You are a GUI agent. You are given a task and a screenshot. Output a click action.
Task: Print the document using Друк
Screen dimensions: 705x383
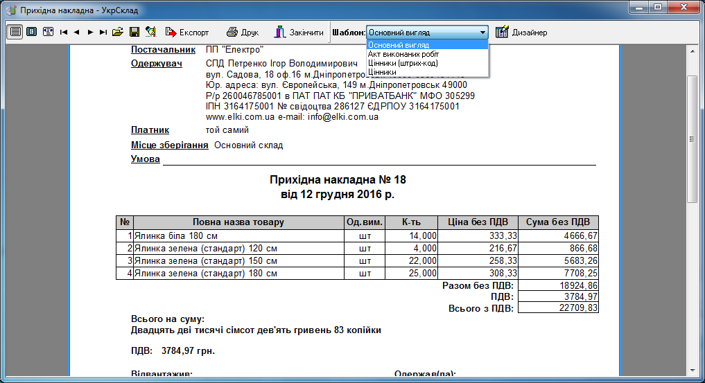coord(243,33)
